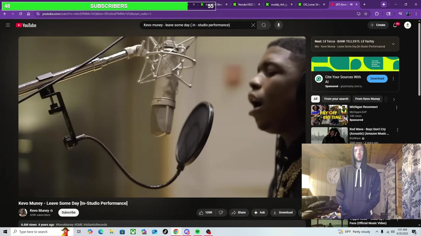Dislike the video with thumbs down
421x236 pixels.
221,212
